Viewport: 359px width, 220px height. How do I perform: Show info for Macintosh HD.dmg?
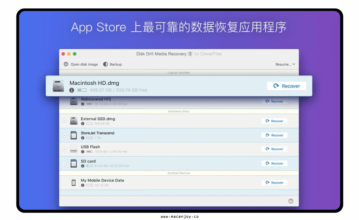(72, 90)
